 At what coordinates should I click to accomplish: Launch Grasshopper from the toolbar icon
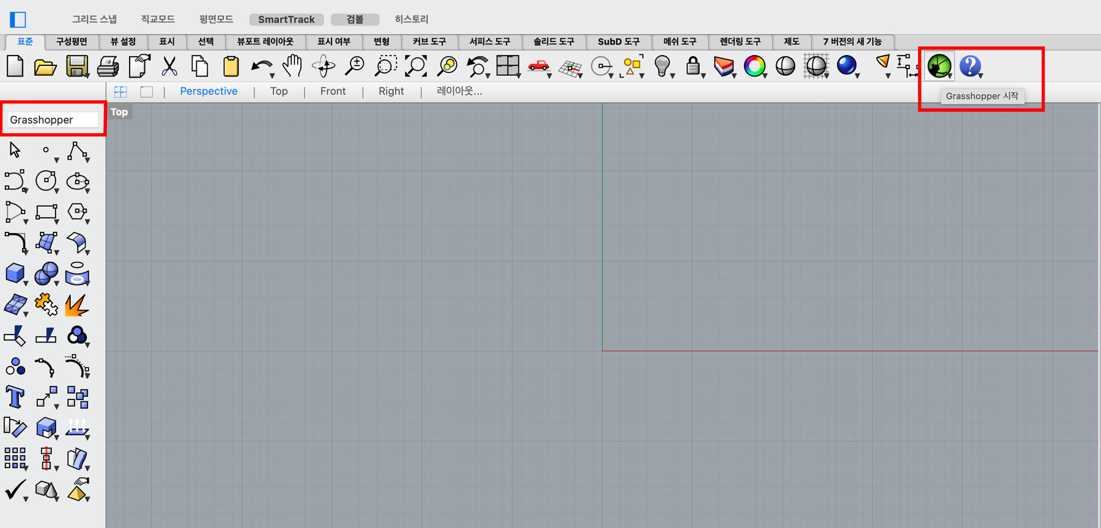(938, 65)
